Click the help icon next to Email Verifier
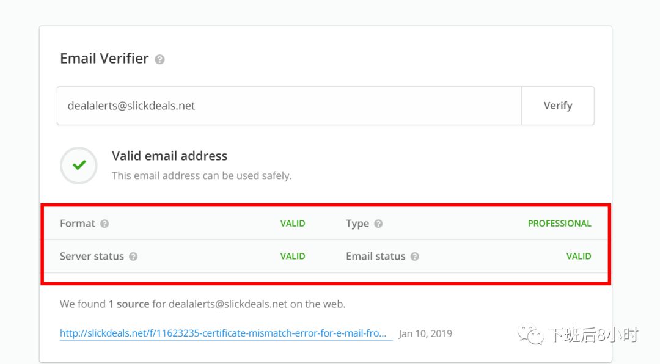The image size is (660, 364). click(159, 59)
